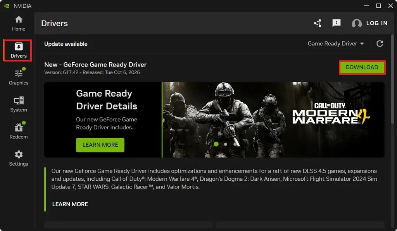Click the NVIDIA logo in title bar
Viewport: 397px width, 231px height.
[6, 6]
